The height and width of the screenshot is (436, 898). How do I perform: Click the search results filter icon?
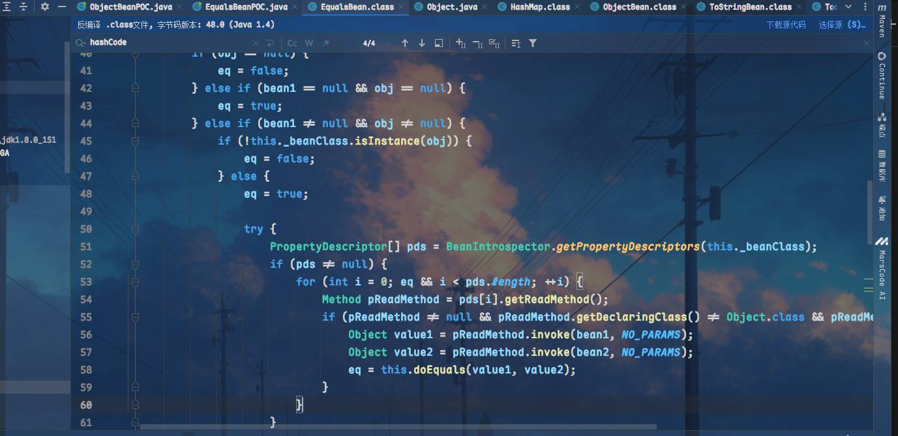(x=533, y=43)
